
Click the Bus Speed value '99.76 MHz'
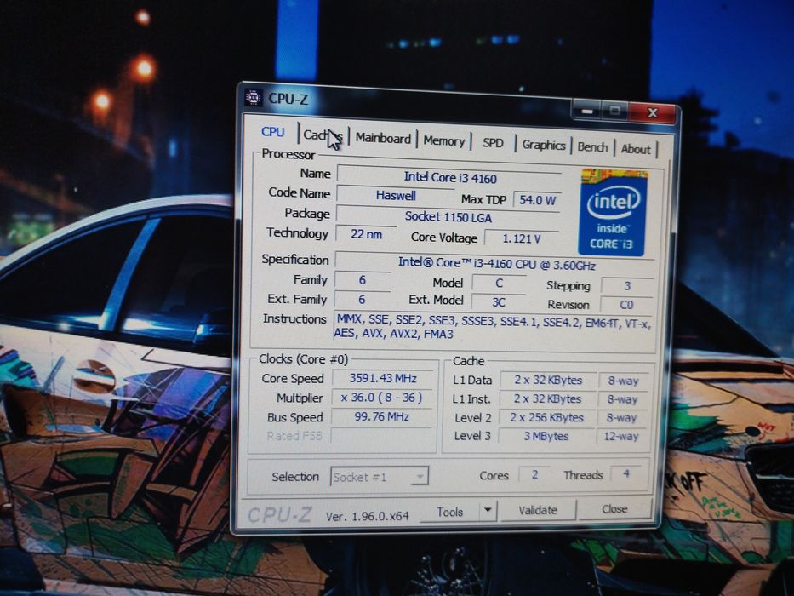click(381, 416)
